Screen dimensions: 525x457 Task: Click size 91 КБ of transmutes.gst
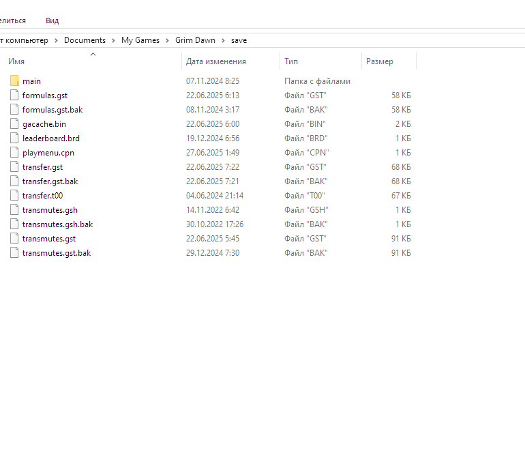click(x=401, y=239)
